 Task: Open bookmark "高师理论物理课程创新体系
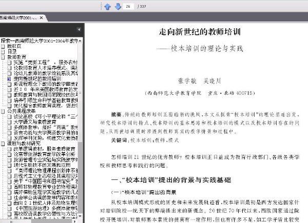tap(46, 170)
